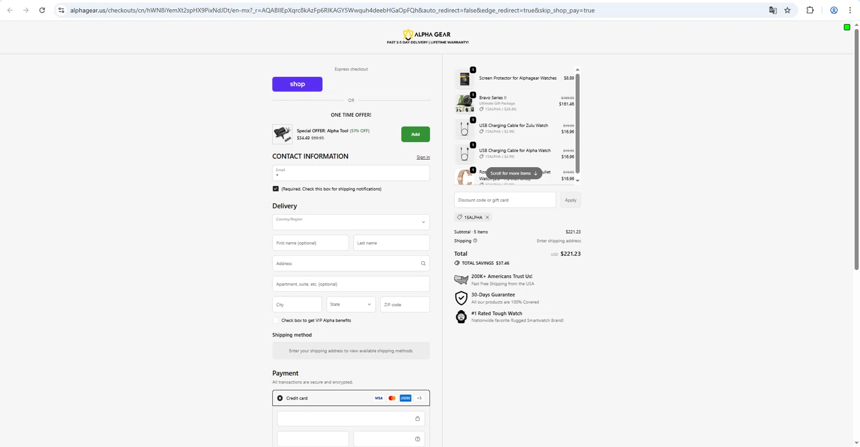This screenshot has height=447, width=860.
Task: Check the VIP Alpha benefits box
Action: (276, 321)
